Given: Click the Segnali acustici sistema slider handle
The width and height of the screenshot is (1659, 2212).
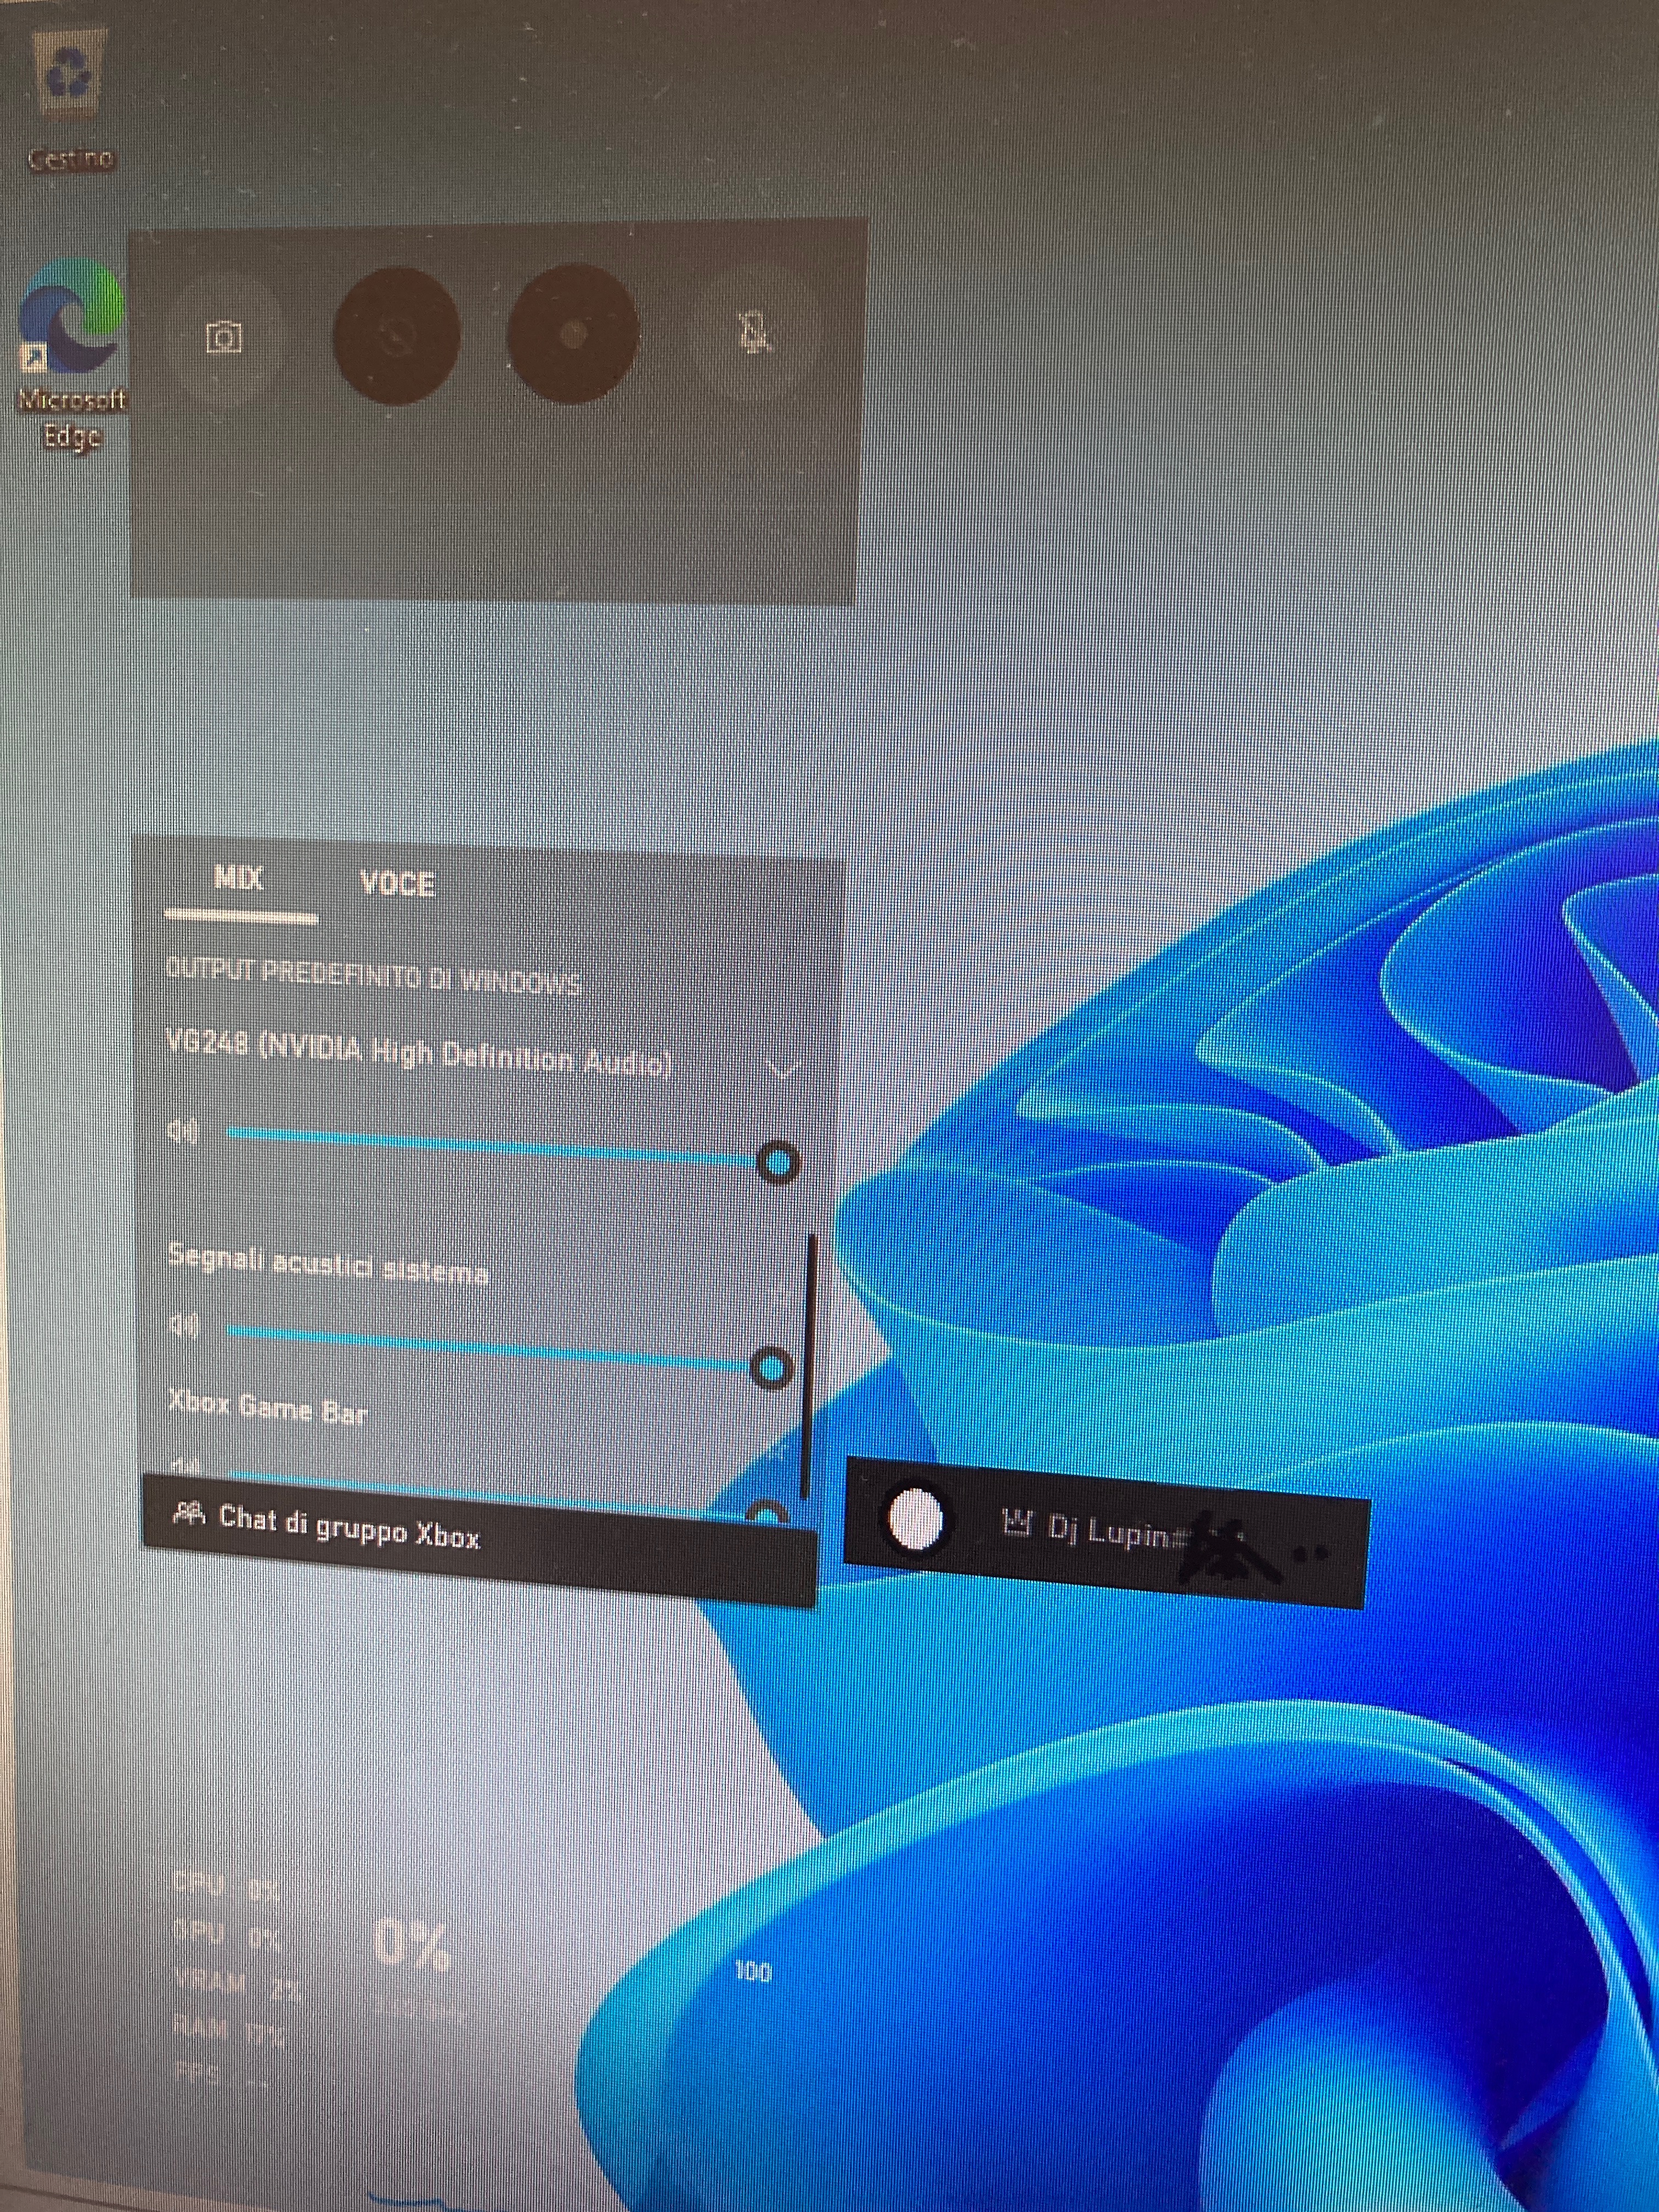Looking at the screenshot, I should (x=771, y=1367).
